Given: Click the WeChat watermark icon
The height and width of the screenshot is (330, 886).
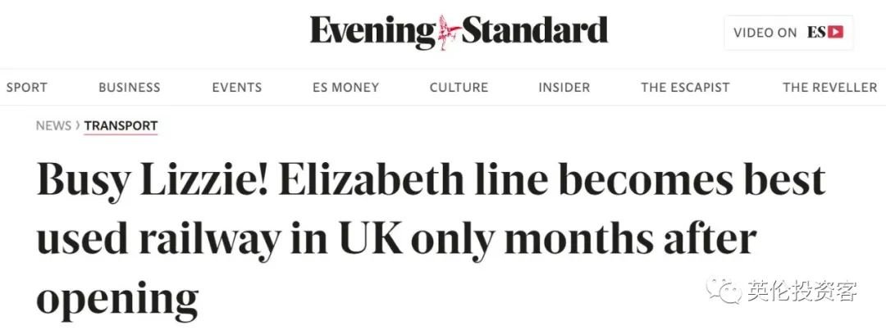Looking at the screenshot, I should (x=724, y=291).
